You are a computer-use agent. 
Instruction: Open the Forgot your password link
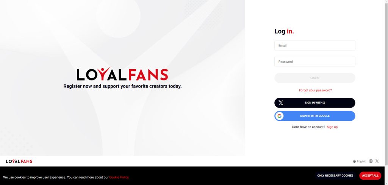click(315, 90)
